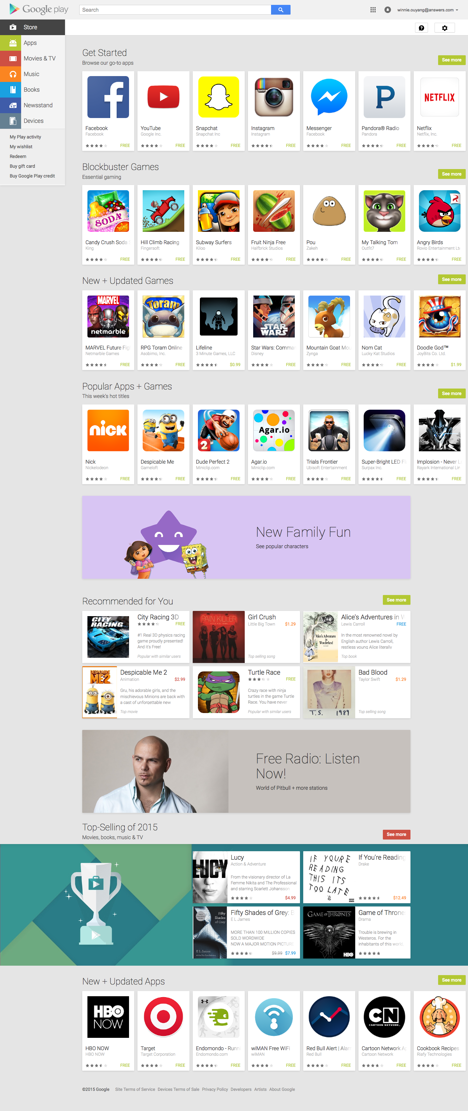The image size is (468, 1111).
Task: Open the Netflix app icon
Action: (439, 97)
